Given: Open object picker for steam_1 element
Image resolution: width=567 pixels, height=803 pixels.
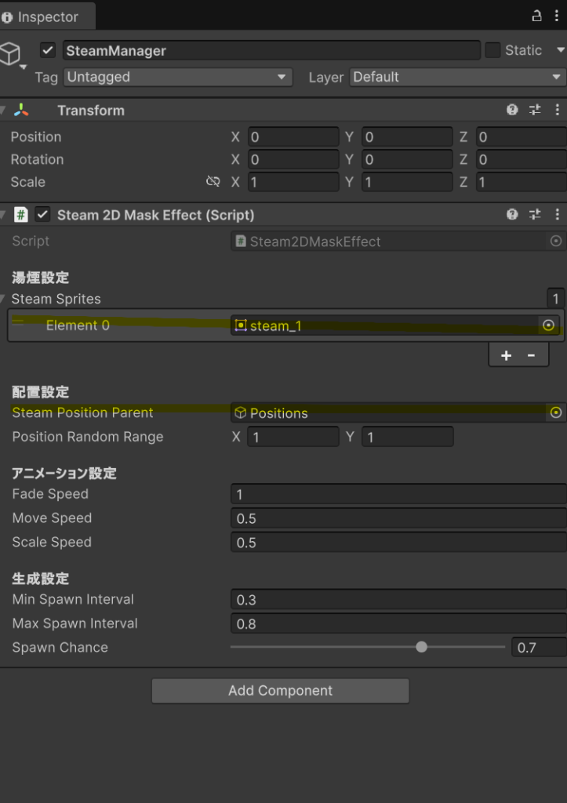Looking at the screenshot, I should pos(548,325).
